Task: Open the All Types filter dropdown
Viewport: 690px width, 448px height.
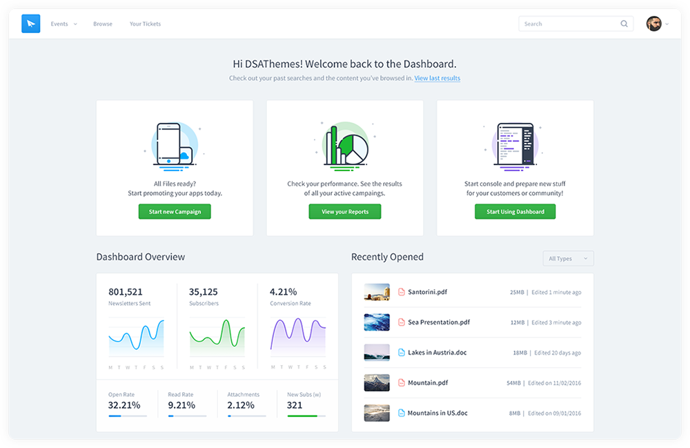Action: 568,259
